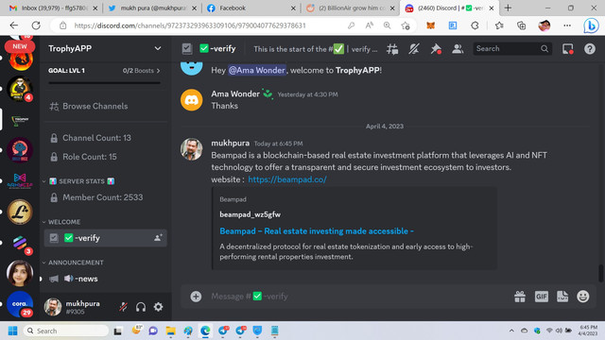This screenshot has height=340, width=605.
Task: Open server boosts 0/2 Boosts
Action: (x=141, y=71)
